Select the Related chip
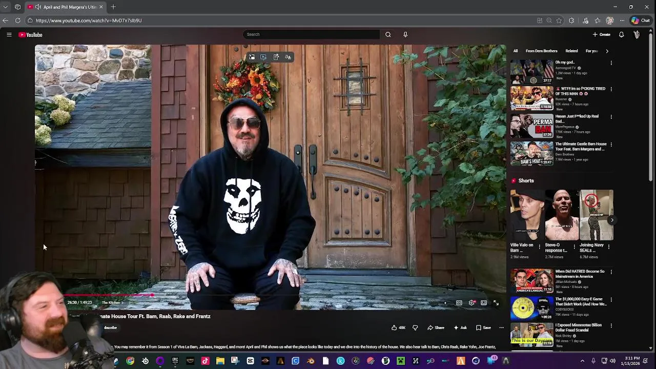The height and width of the screenshot is (369, 656). pyautogui.click(x=571, y=51)
